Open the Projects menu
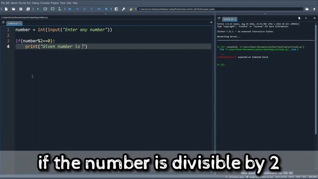The height and width of the screenshot is (179, 318). (55, 3)
